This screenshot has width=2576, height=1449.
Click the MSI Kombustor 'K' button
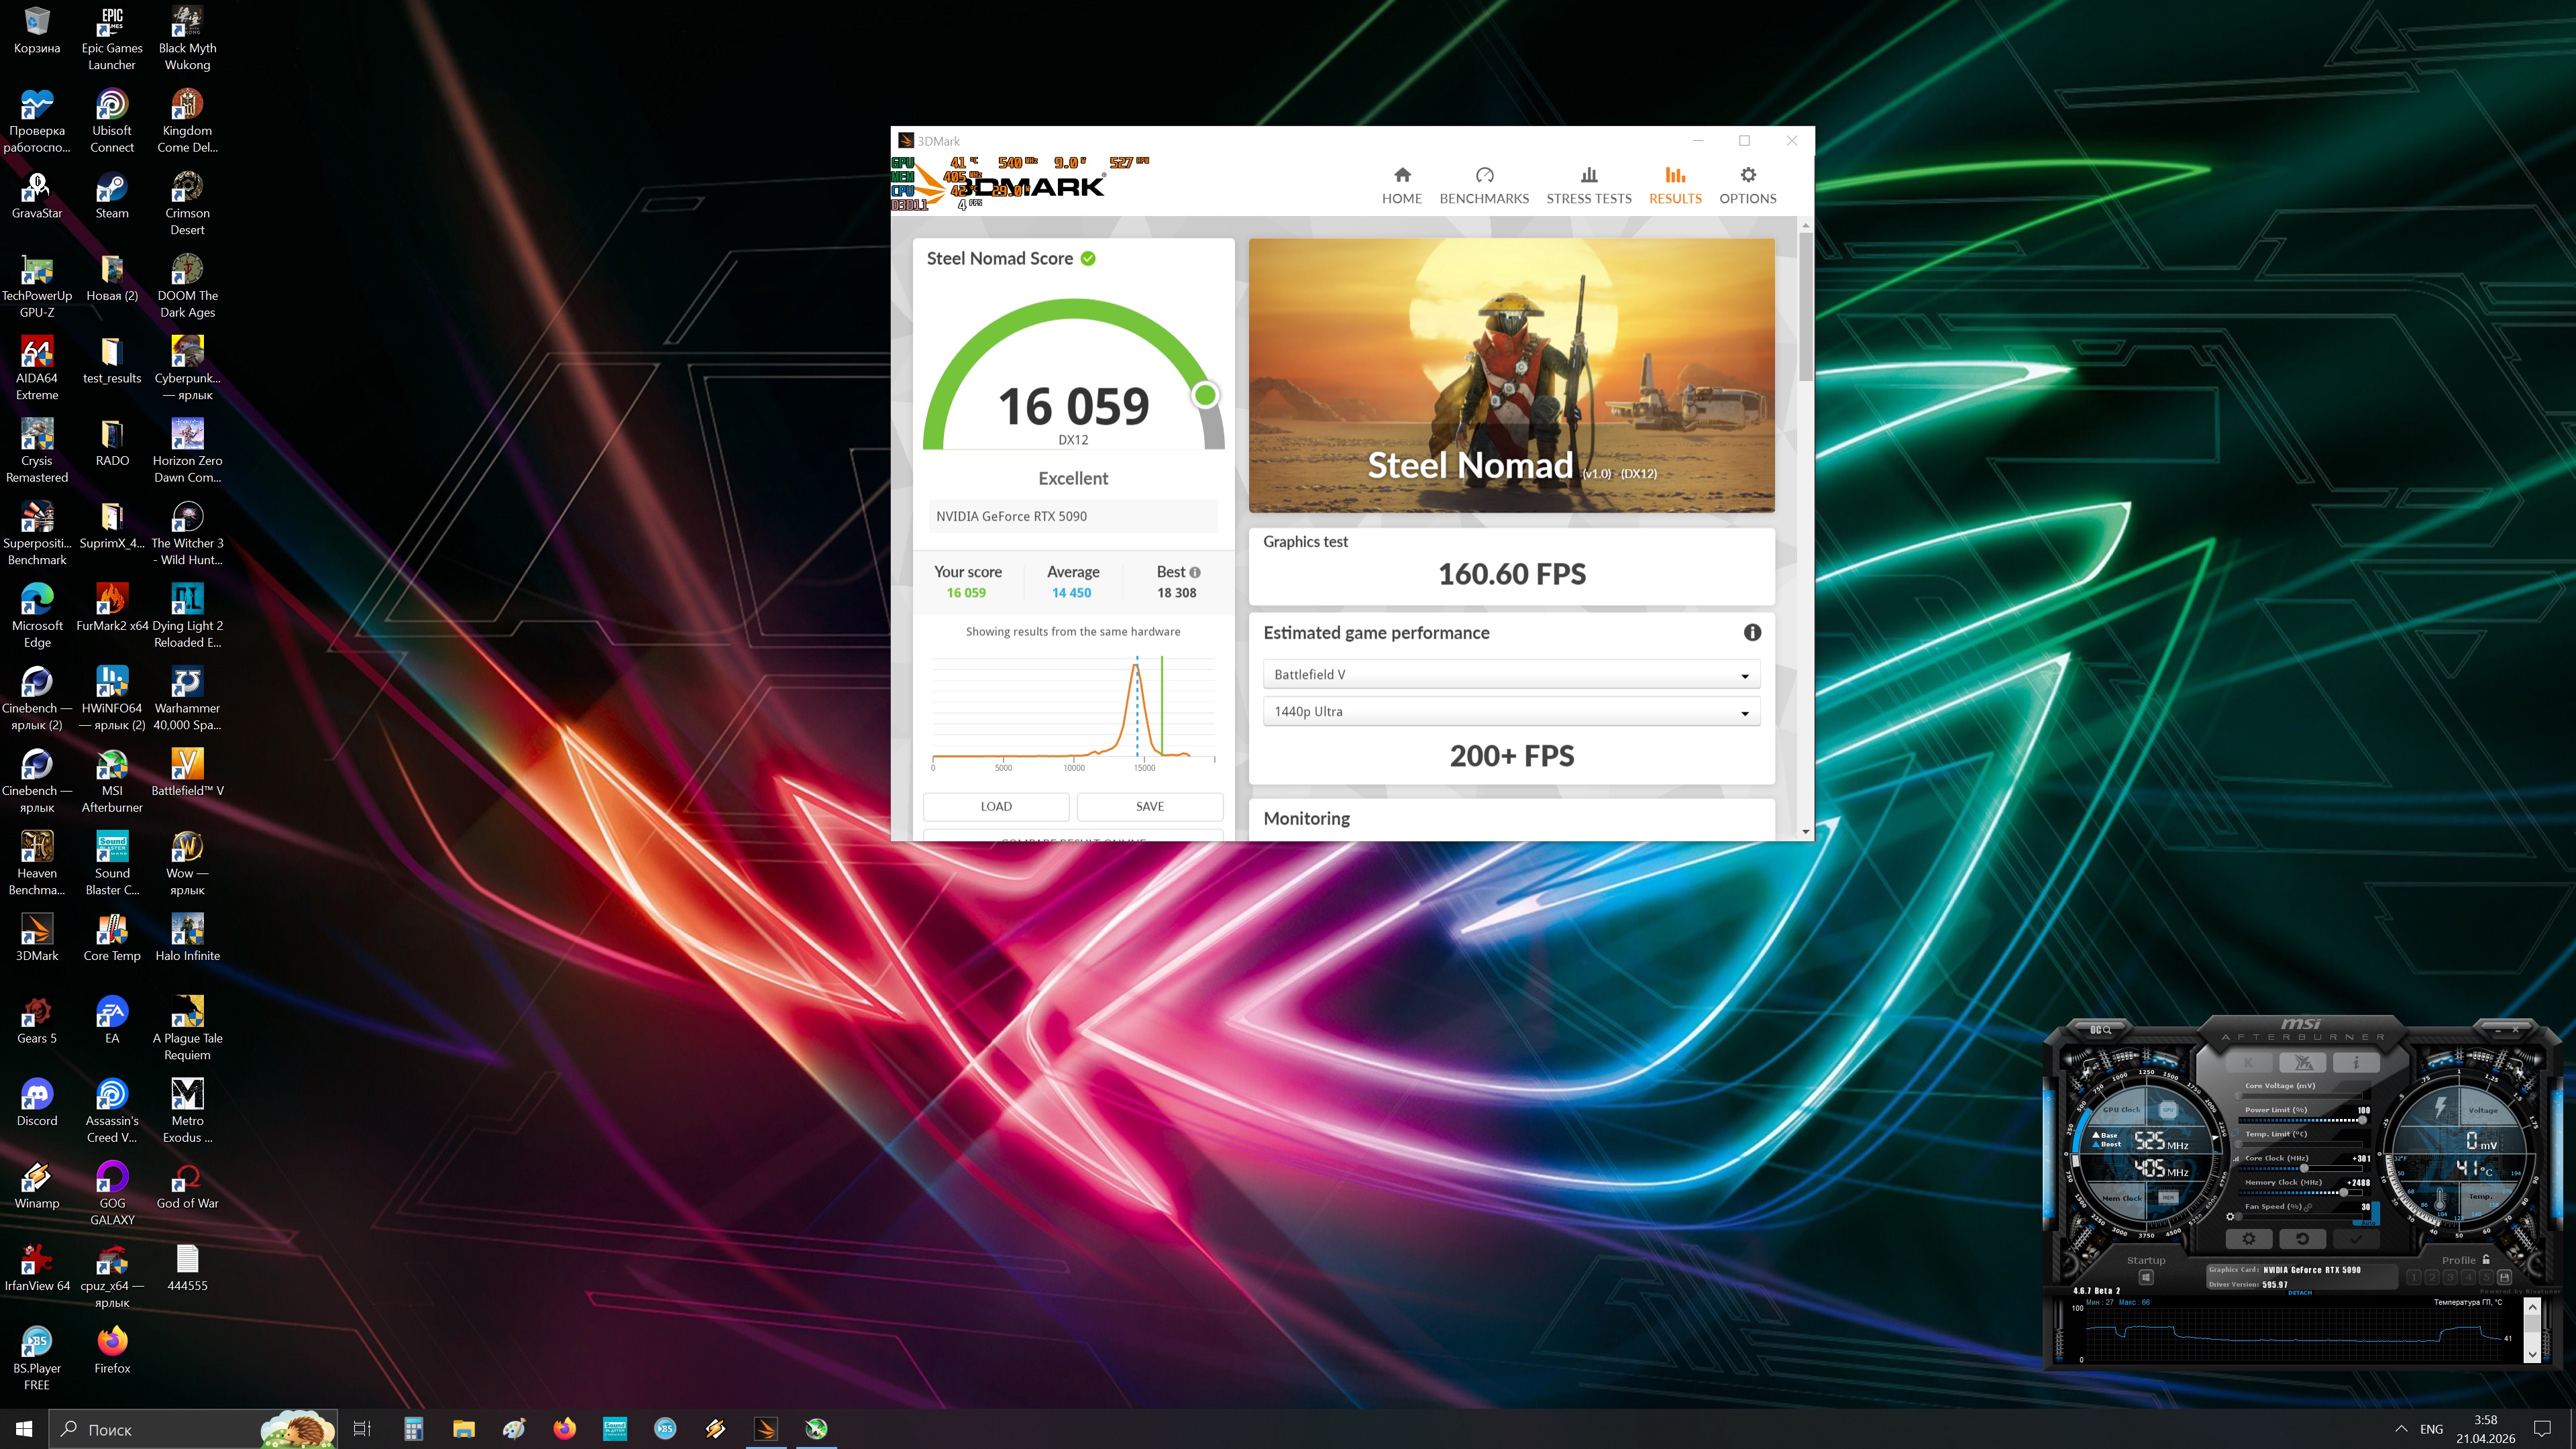(x=2249, y=1063)
